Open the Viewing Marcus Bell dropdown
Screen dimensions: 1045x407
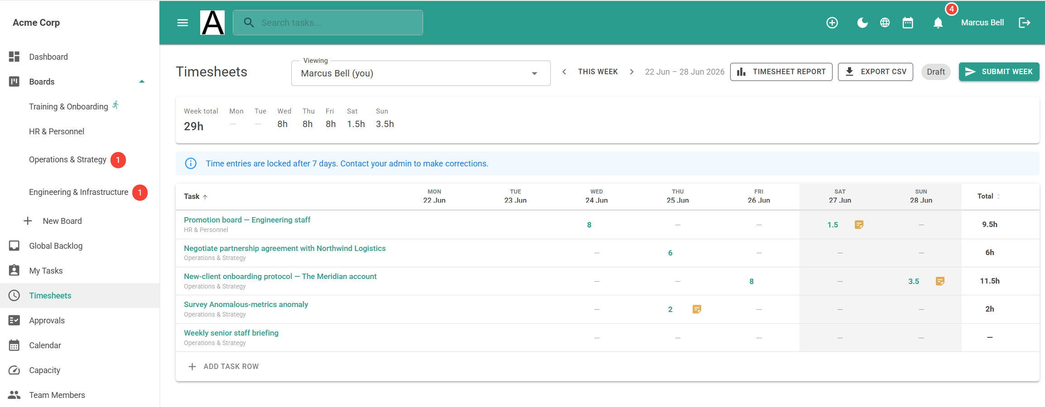click(x=421, y=73)
